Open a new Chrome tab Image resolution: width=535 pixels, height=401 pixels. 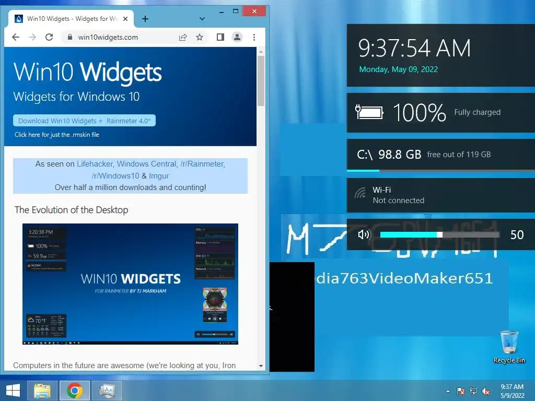pyautogui.click(x=145, y=19)
